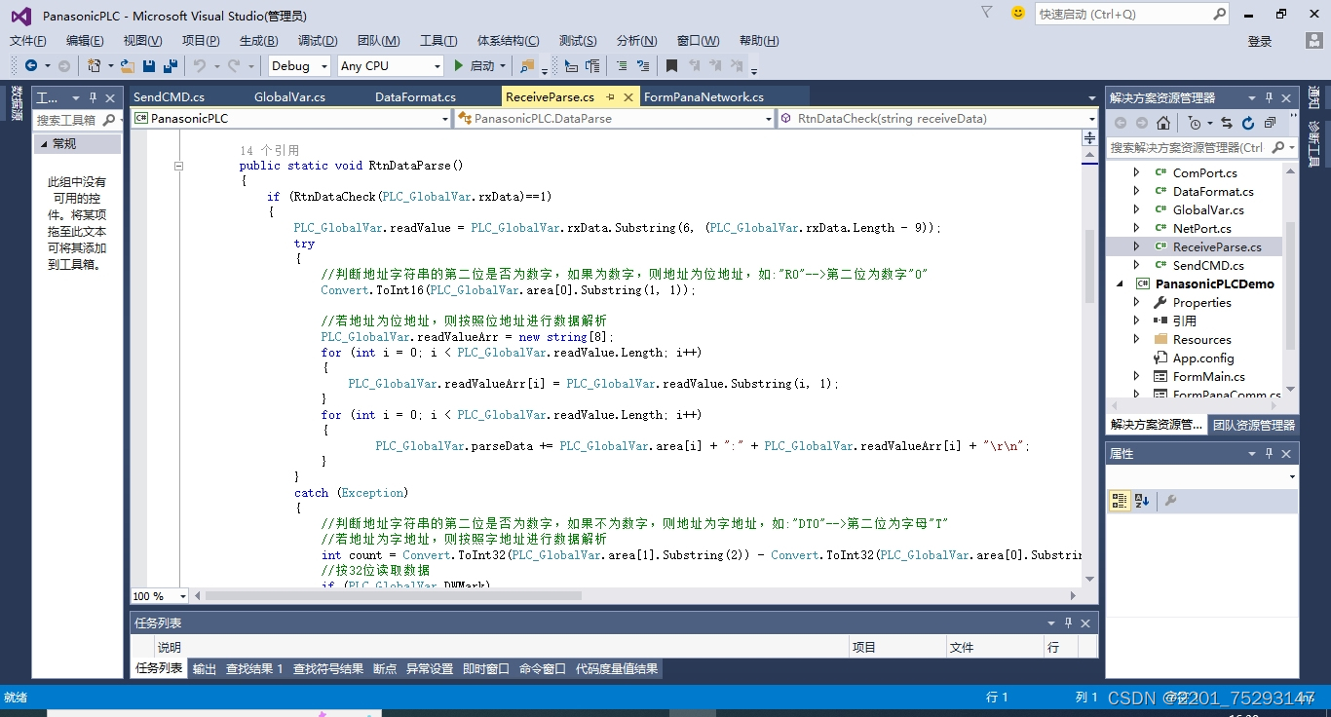
Task: Click the Solution Explorer refresh icon
Action: point(1247,123)
